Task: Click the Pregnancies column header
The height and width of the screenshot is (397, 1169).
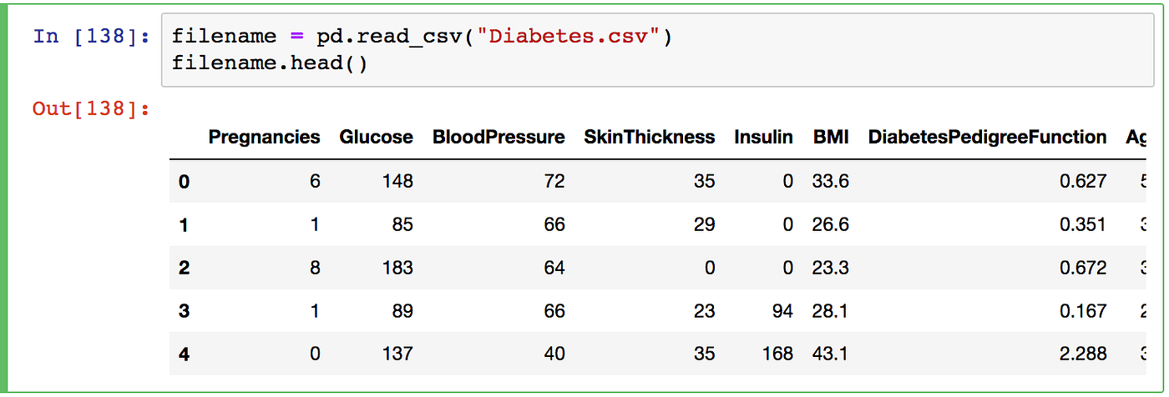Action: tap(264, 138)
